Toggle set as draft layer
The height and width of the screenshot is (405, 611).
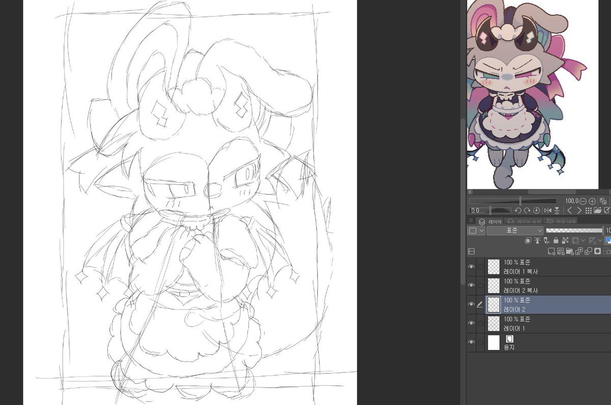coord(547,241)
